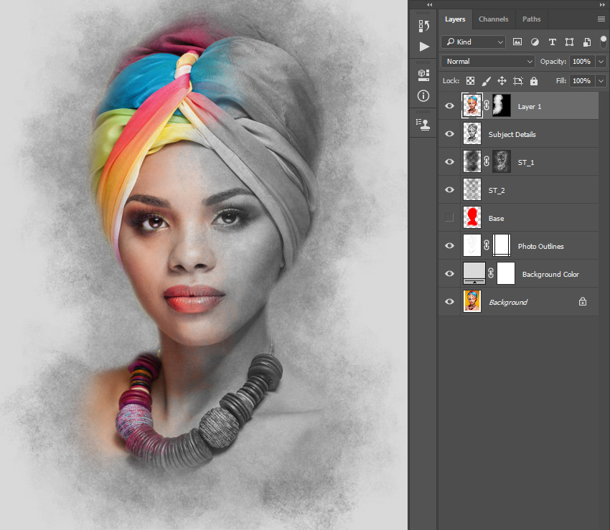Lock artboard nesting icon
Viewport: 610px width, 530px height.
tap(518, 81)
